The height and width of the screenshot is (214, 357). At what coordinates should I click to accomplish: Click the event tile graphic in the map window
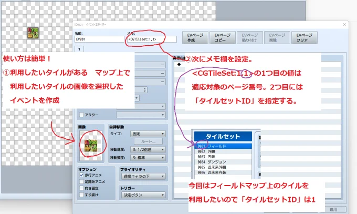pyautogui.click(x=33, y=33)
